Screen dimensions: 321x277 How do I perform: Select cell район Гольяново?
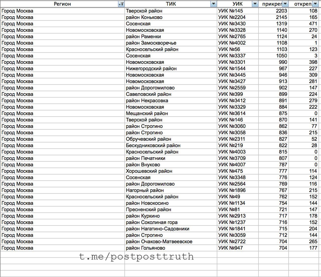click(x=171, y=248)
